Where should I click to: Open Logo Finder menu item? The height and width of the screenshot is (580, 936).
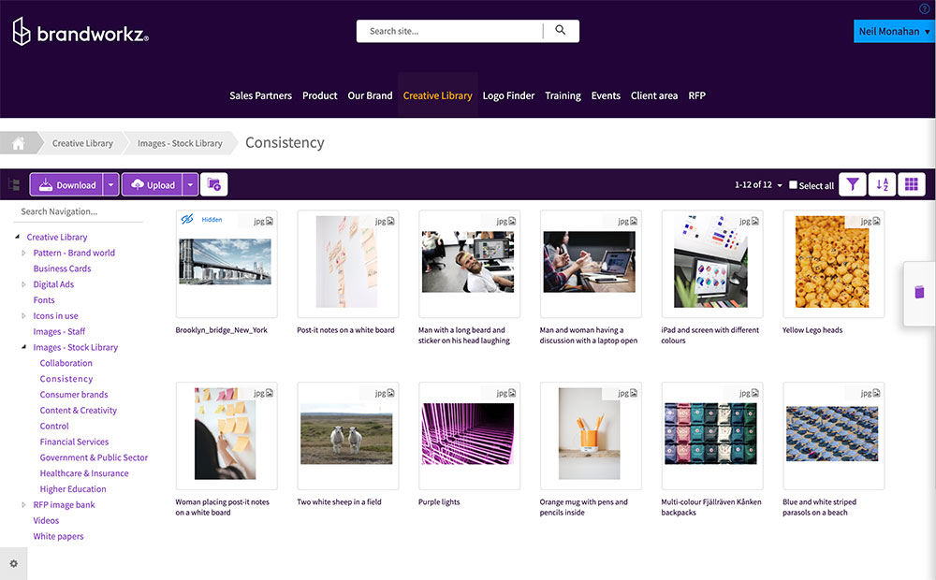pyautogui.click(x=508, y=95)
